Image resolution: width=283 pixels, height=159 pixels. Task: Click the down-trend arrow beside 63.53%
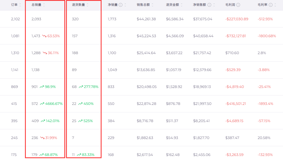tap(44, 36)
